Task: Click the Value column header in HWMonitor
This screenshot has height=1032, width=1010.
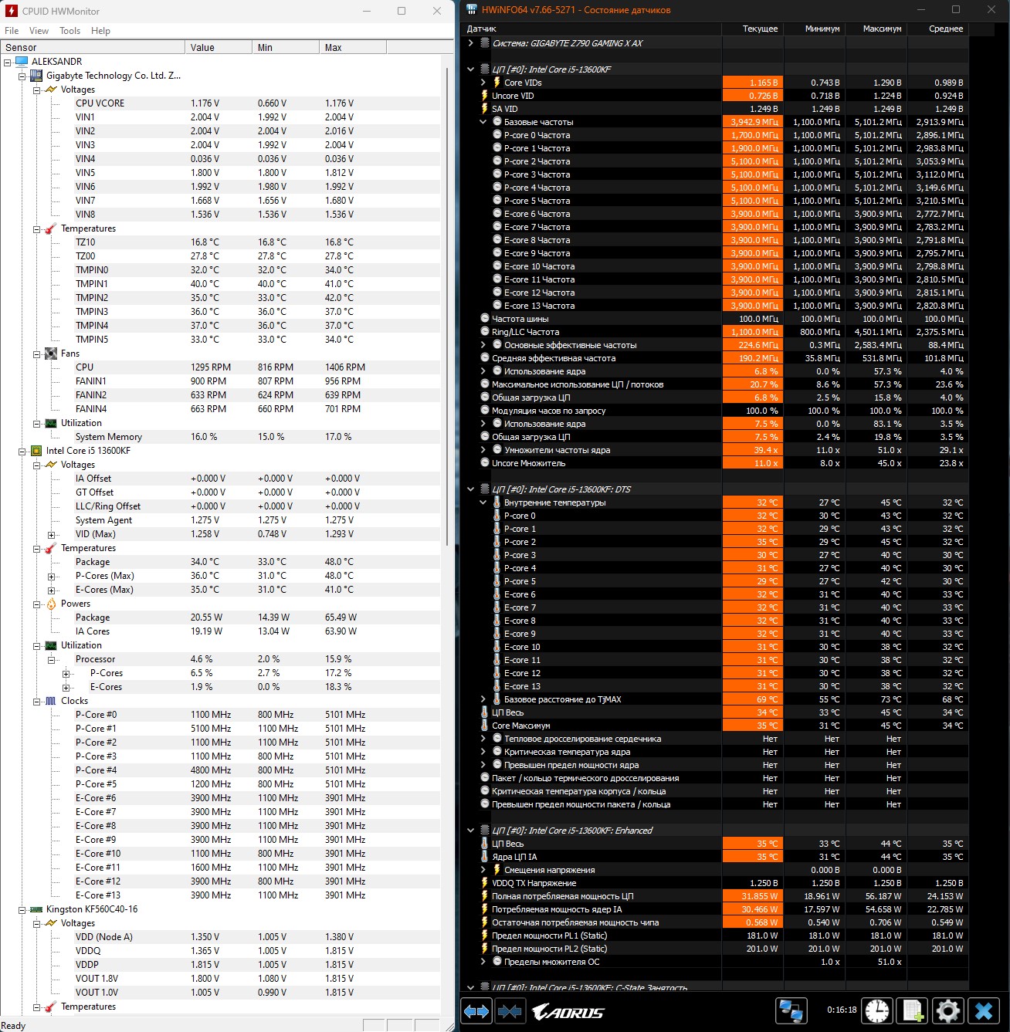Action: pyautogui.click(x=219, y=47)
